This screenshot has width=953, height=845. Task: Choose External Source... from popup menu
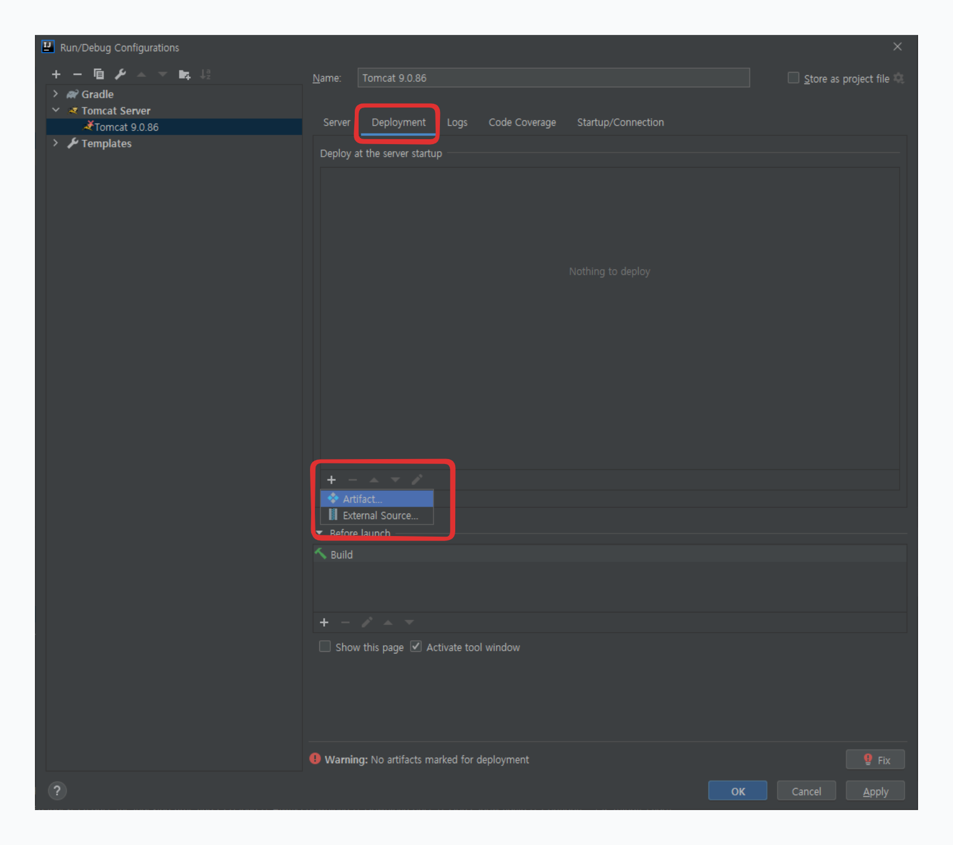coord(377,515)
